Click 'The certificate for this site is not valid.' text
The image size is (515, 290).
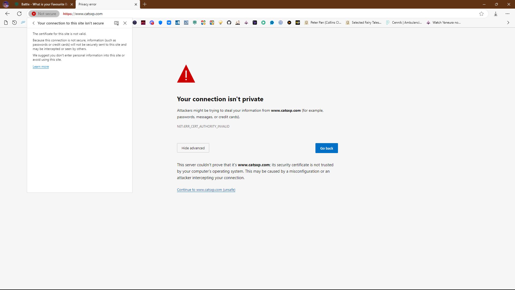point(60,34)
